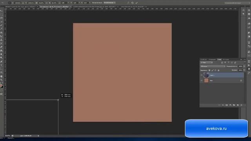This screenshot has height=141, width=251.
Task: Open the Свойства panel tab
Action: click(204, 60)
